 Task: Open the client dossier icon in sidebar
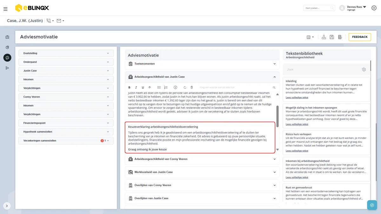(x=7, y=37)
